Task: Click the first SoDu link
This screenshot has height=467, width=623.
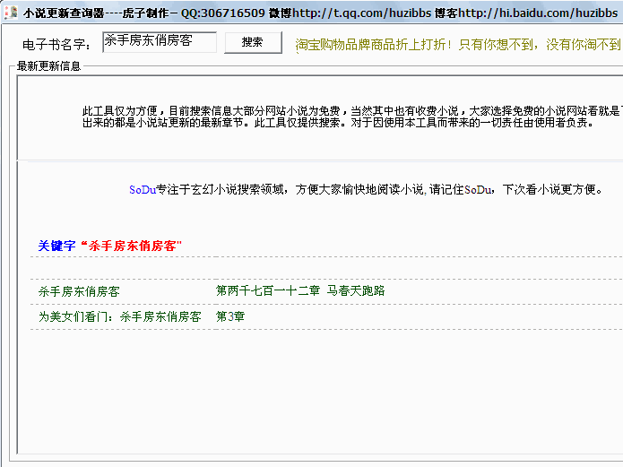Action: [142, 190]
